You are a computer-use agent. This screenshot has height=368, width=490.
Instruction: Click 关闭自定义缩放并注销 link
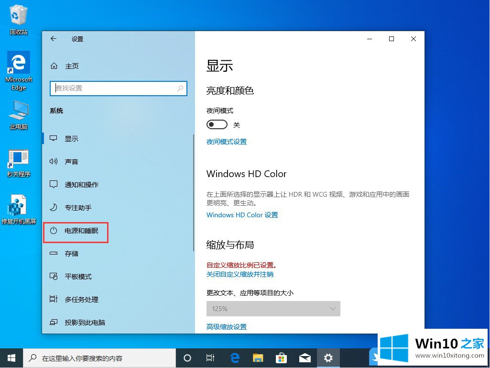[240, 274]
